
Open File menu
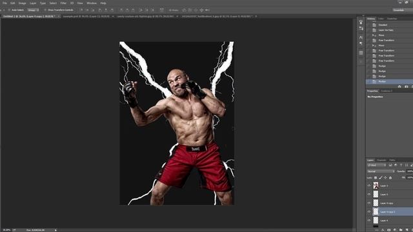point(5,3)
